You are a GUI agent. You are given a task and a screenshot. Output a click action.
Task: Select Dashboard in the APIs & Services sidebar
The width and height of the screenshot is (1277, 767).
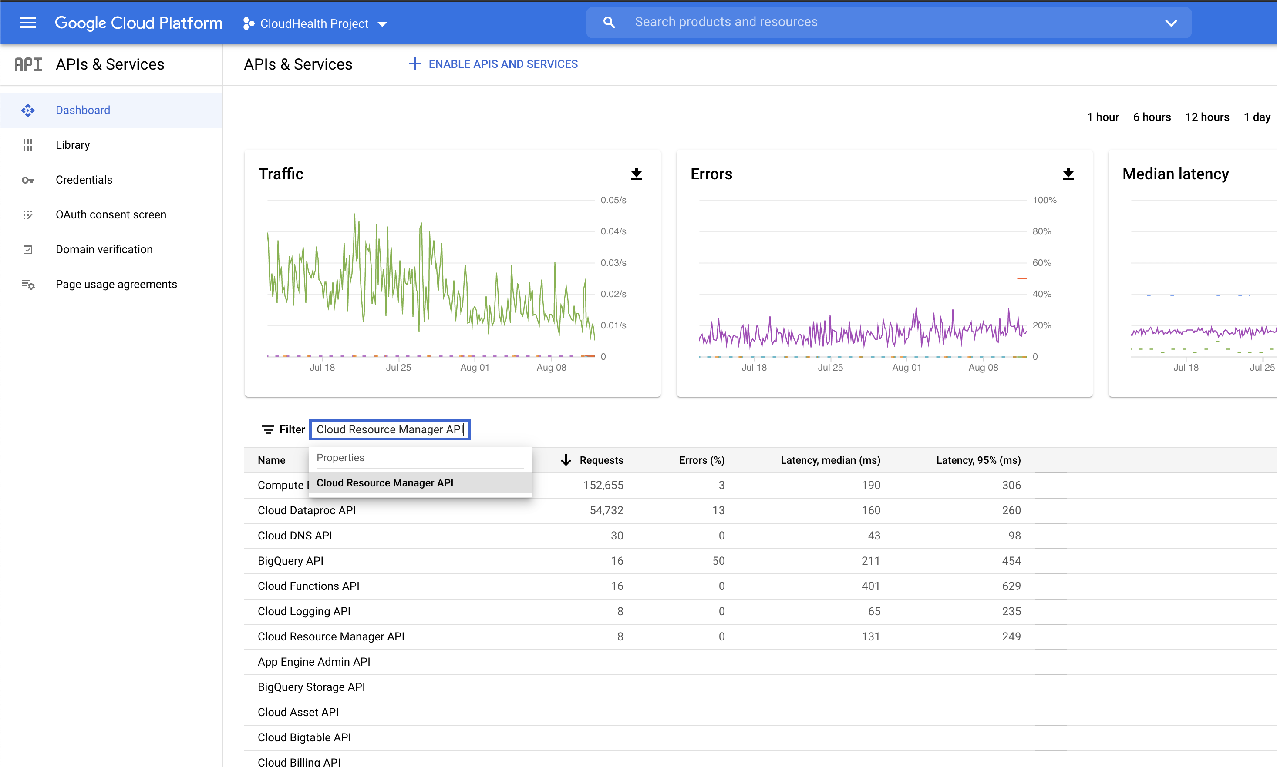coord(83,110)
